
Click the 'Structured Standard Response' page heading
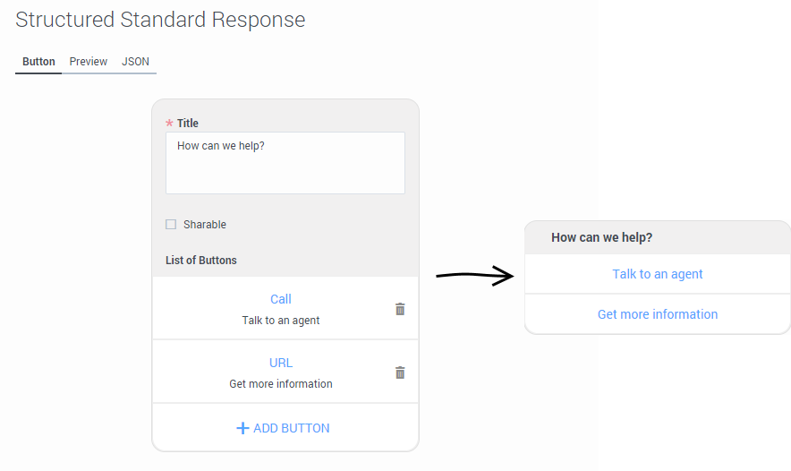point(160,20)
